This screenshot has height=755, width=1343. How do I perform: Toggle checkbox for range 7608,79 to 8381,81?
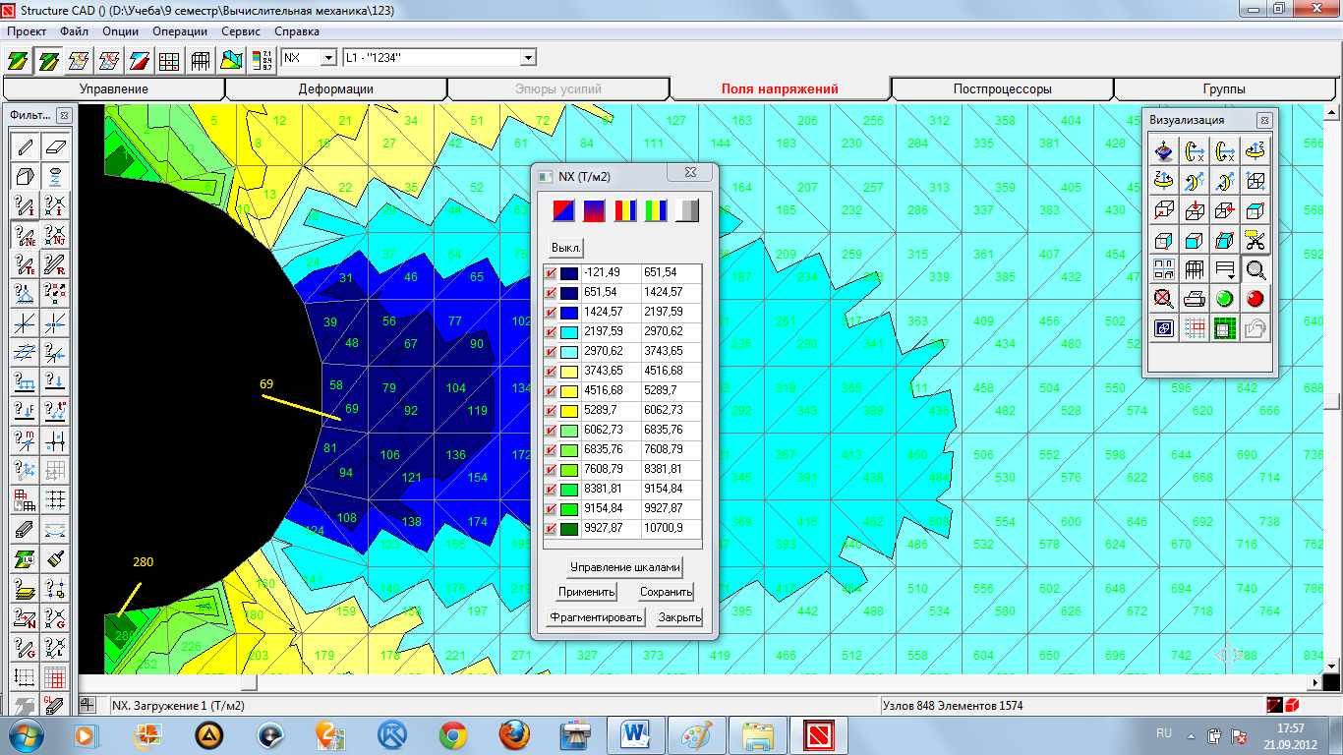click(x=551, y=469)
